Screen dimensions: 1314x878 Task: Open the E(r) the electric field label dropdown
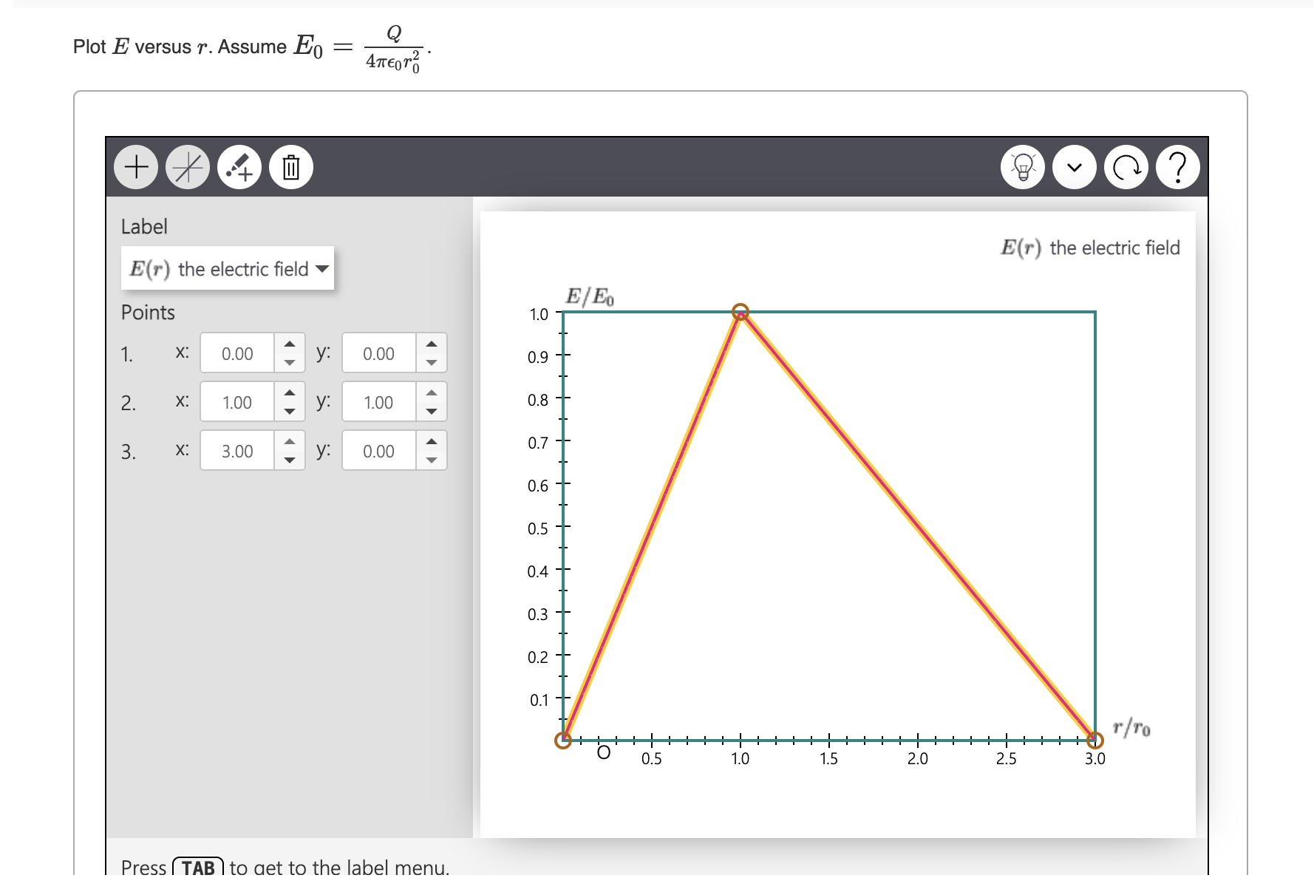pyautogui.click(x=228, y=268)
